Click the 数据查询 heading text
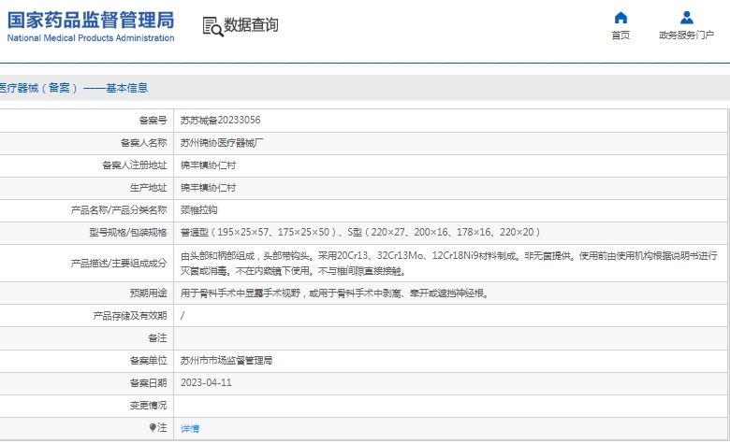This screenshot has height=444, width=730. click(252, 24)
